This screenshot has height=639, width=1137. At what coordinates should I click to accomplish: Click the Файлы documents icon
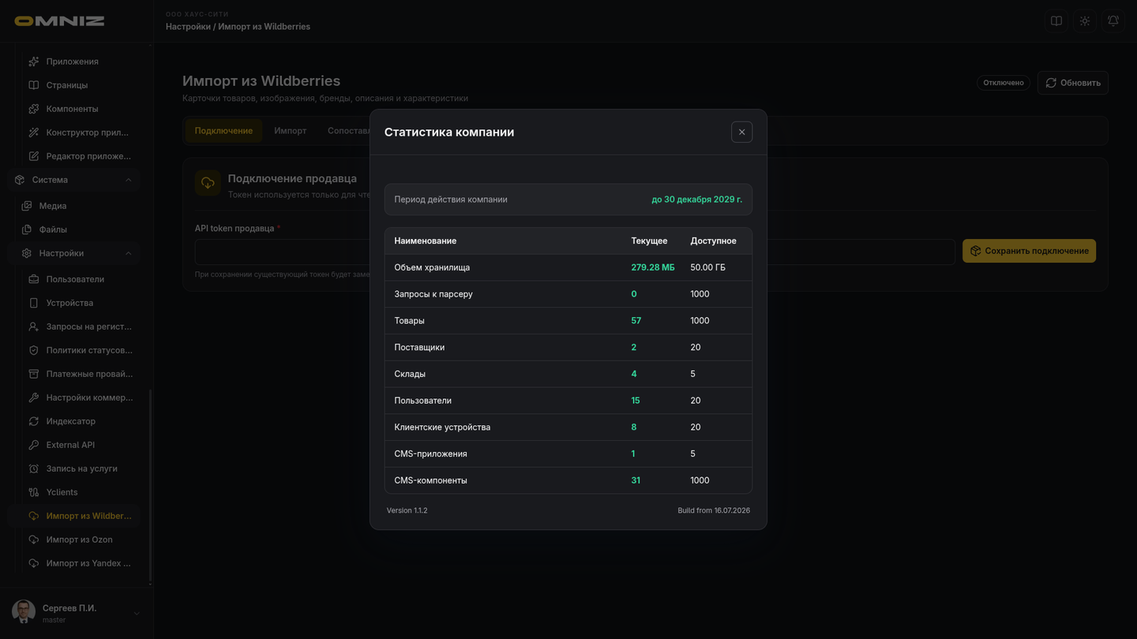[27, 230]
